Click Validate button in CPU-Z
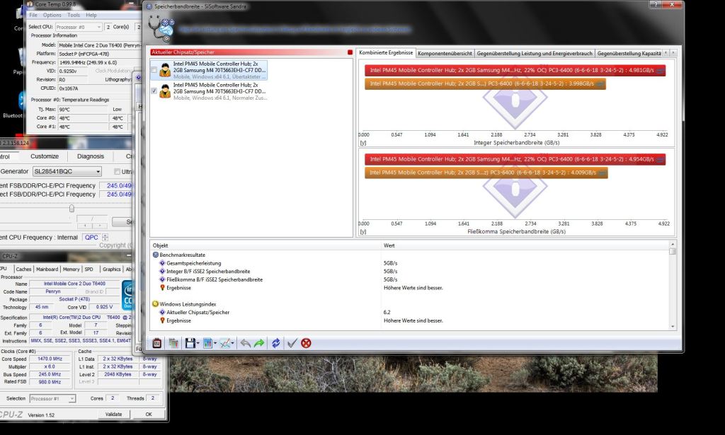The width and height of the screenshot is (725, 435). pyautogui.click(x=114, y=414)
